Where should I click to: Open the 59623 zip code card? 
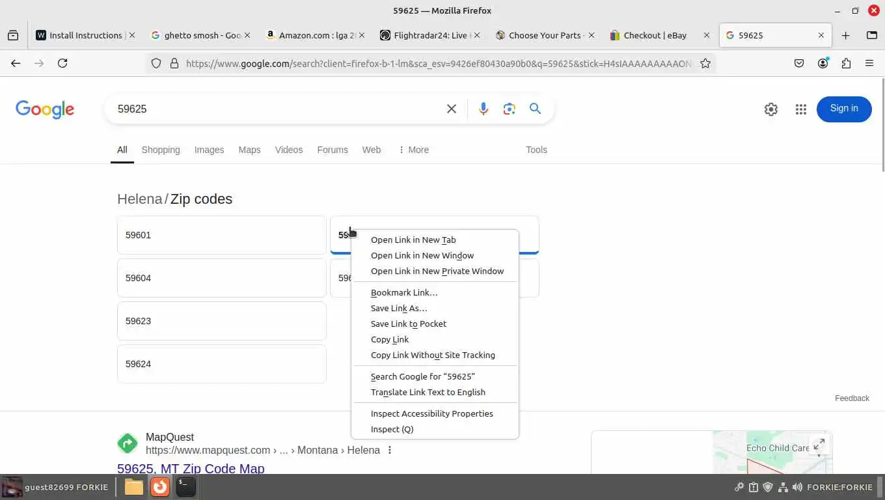click(222, 321)
